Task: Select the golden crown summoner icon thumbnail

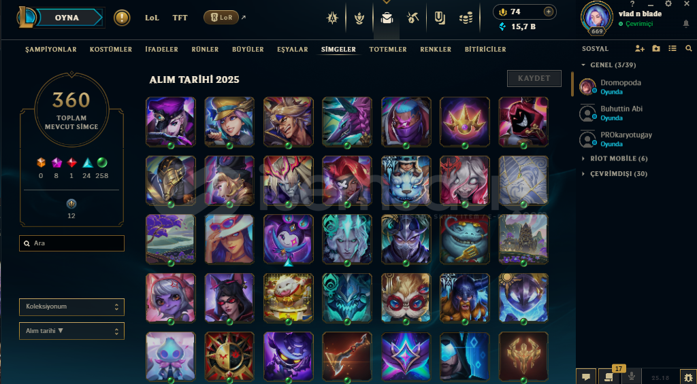Action: click(x=464, y=122)
